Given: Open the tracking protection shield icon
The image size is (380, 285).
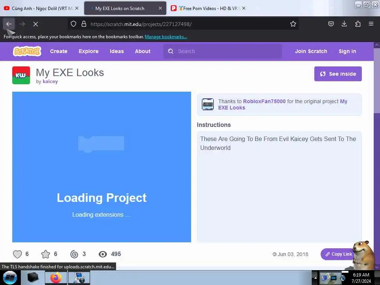Looking at the screenshot, I should click(73, 24).
